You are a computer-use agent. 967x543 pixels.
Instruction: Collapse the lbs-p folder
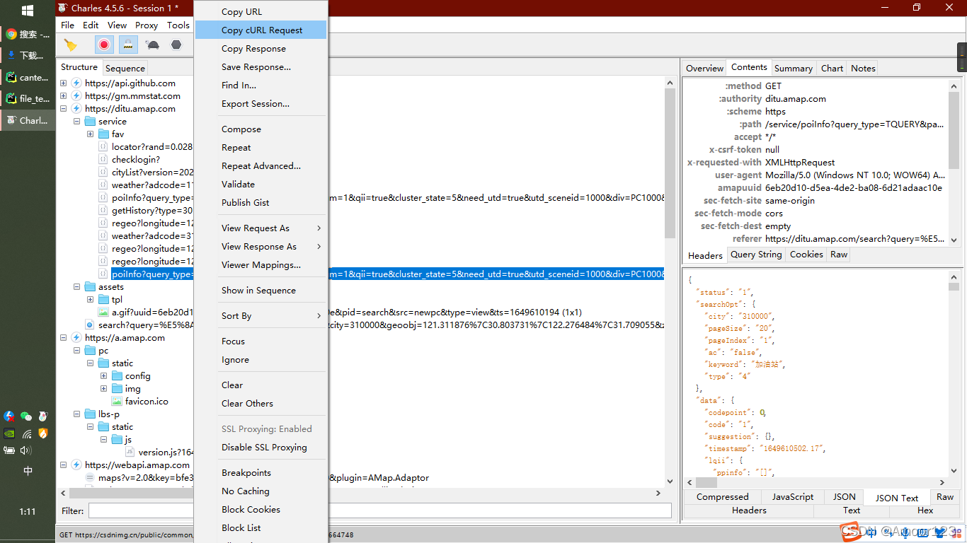pyautogui.click(x=77, y=414)
